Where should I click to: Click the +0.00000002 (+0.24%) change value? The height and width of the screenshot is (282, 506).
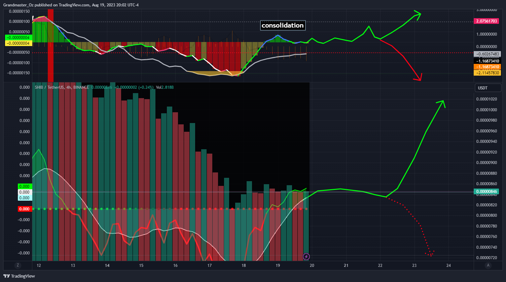(134, 87)
